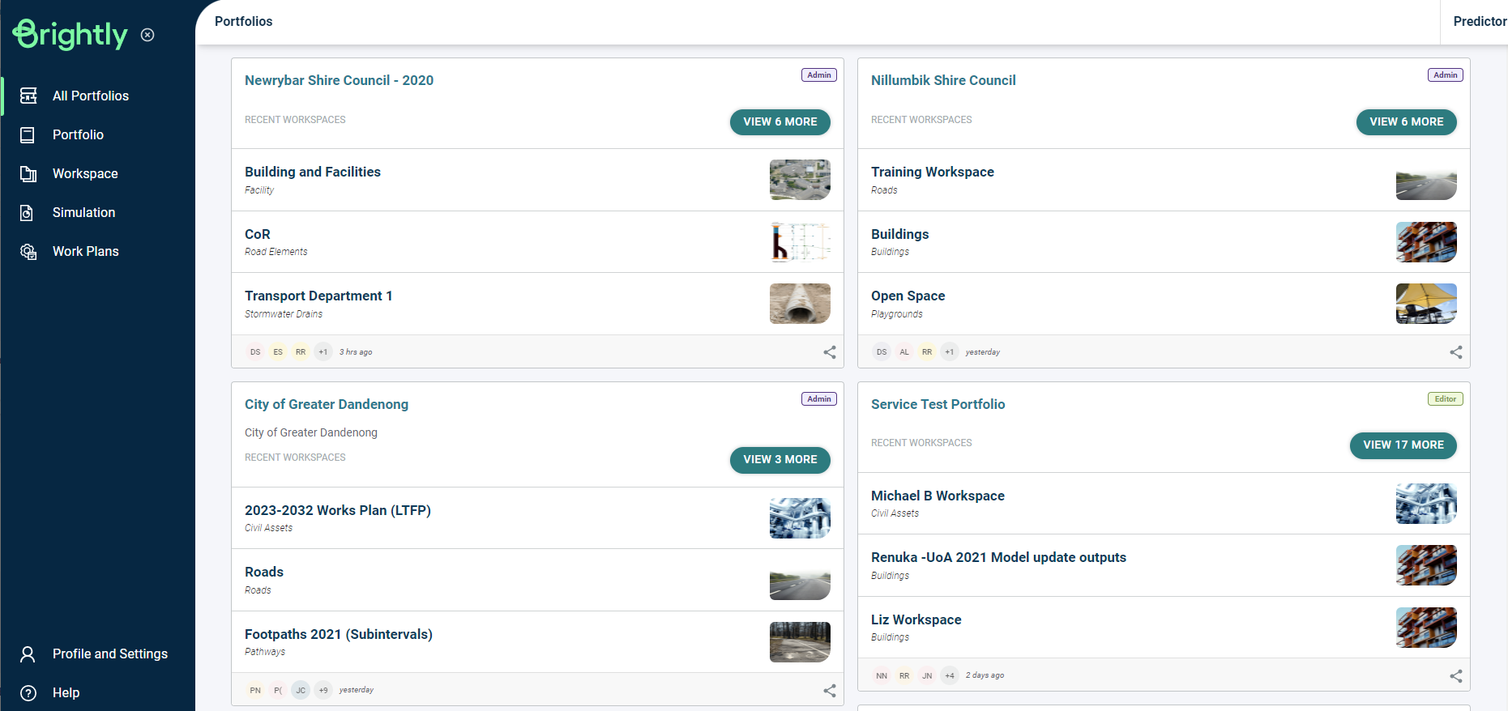1508x711 pixels.
Task: Click +9 more users in Dandenong footer
Action: 323,690
